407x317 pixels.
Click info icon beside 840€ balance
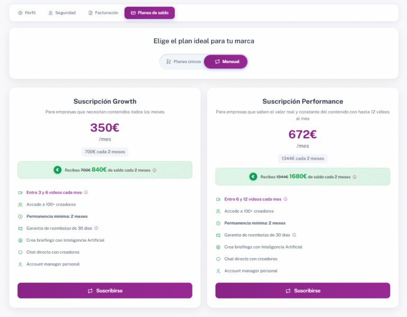pos(154,170)
